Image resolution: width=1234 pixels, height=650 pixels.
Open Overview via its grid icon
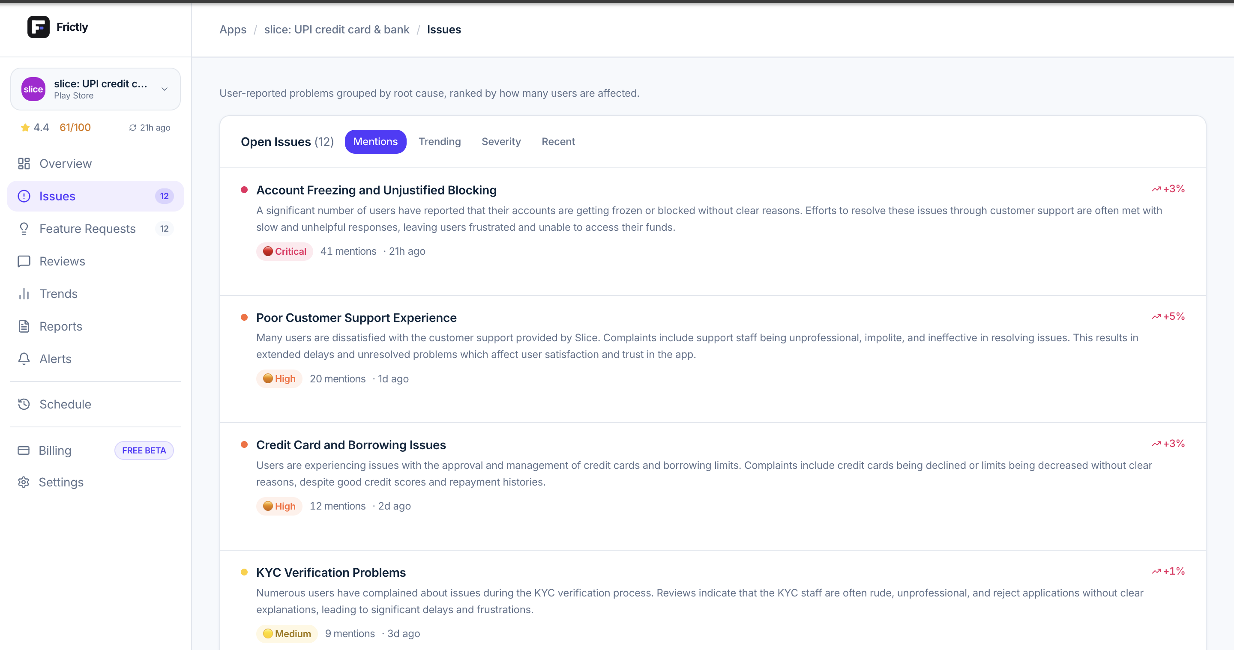(24, 164)
